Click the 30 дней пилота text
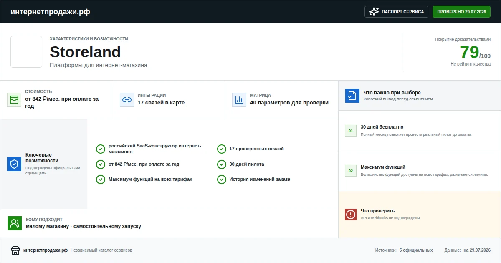Image resolution: width=501 pixels, height=263 pixels. [x=247, y=164]
